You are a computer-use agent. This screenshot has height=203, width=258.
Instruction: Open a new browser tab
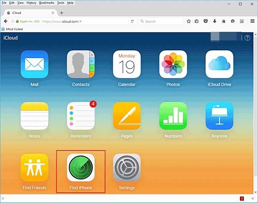pos(61,13)
